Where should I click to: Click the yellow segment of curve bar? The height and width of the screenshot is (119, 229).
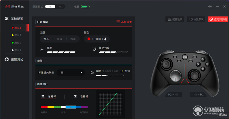point(51,107)
